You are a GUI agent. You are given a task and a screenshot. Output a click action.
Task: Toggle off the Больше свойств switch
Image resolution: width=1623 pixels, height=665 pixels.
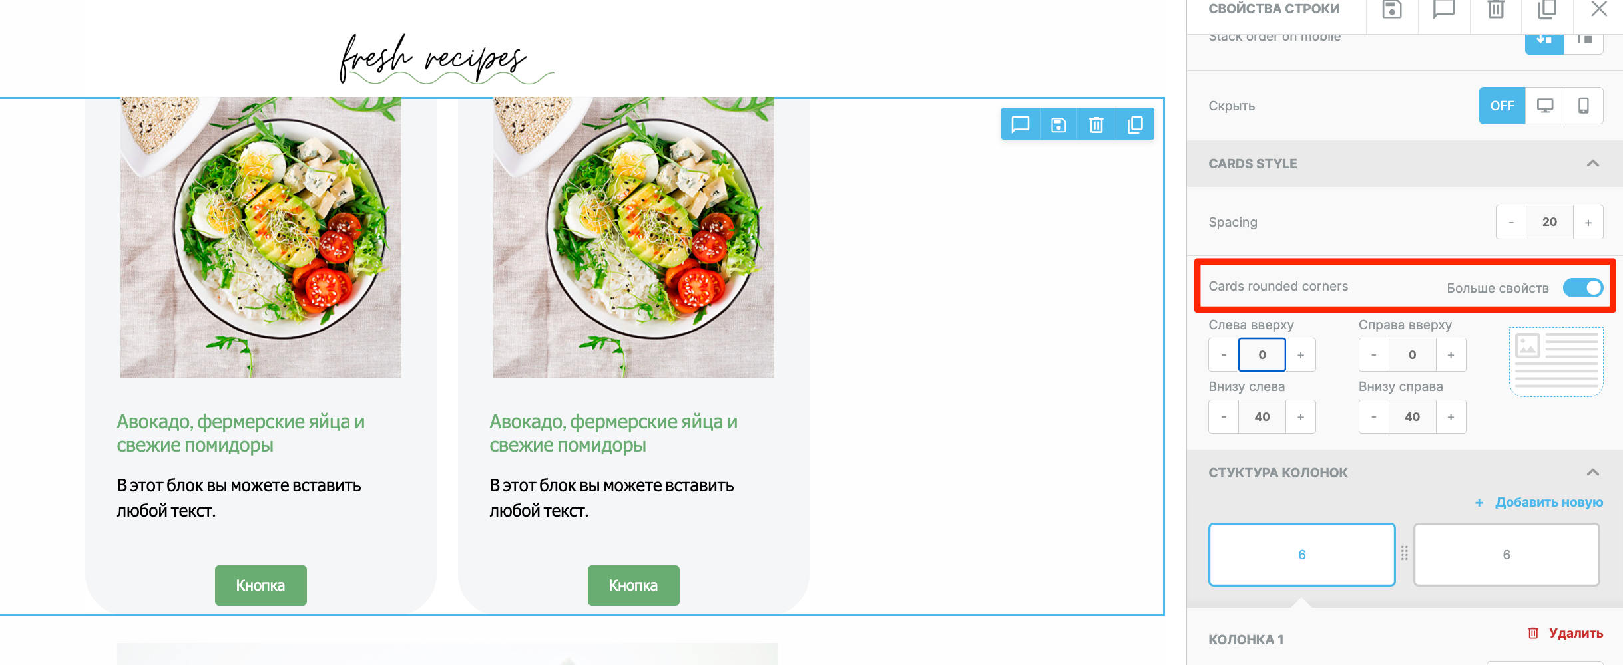[x=1583, y=287]
